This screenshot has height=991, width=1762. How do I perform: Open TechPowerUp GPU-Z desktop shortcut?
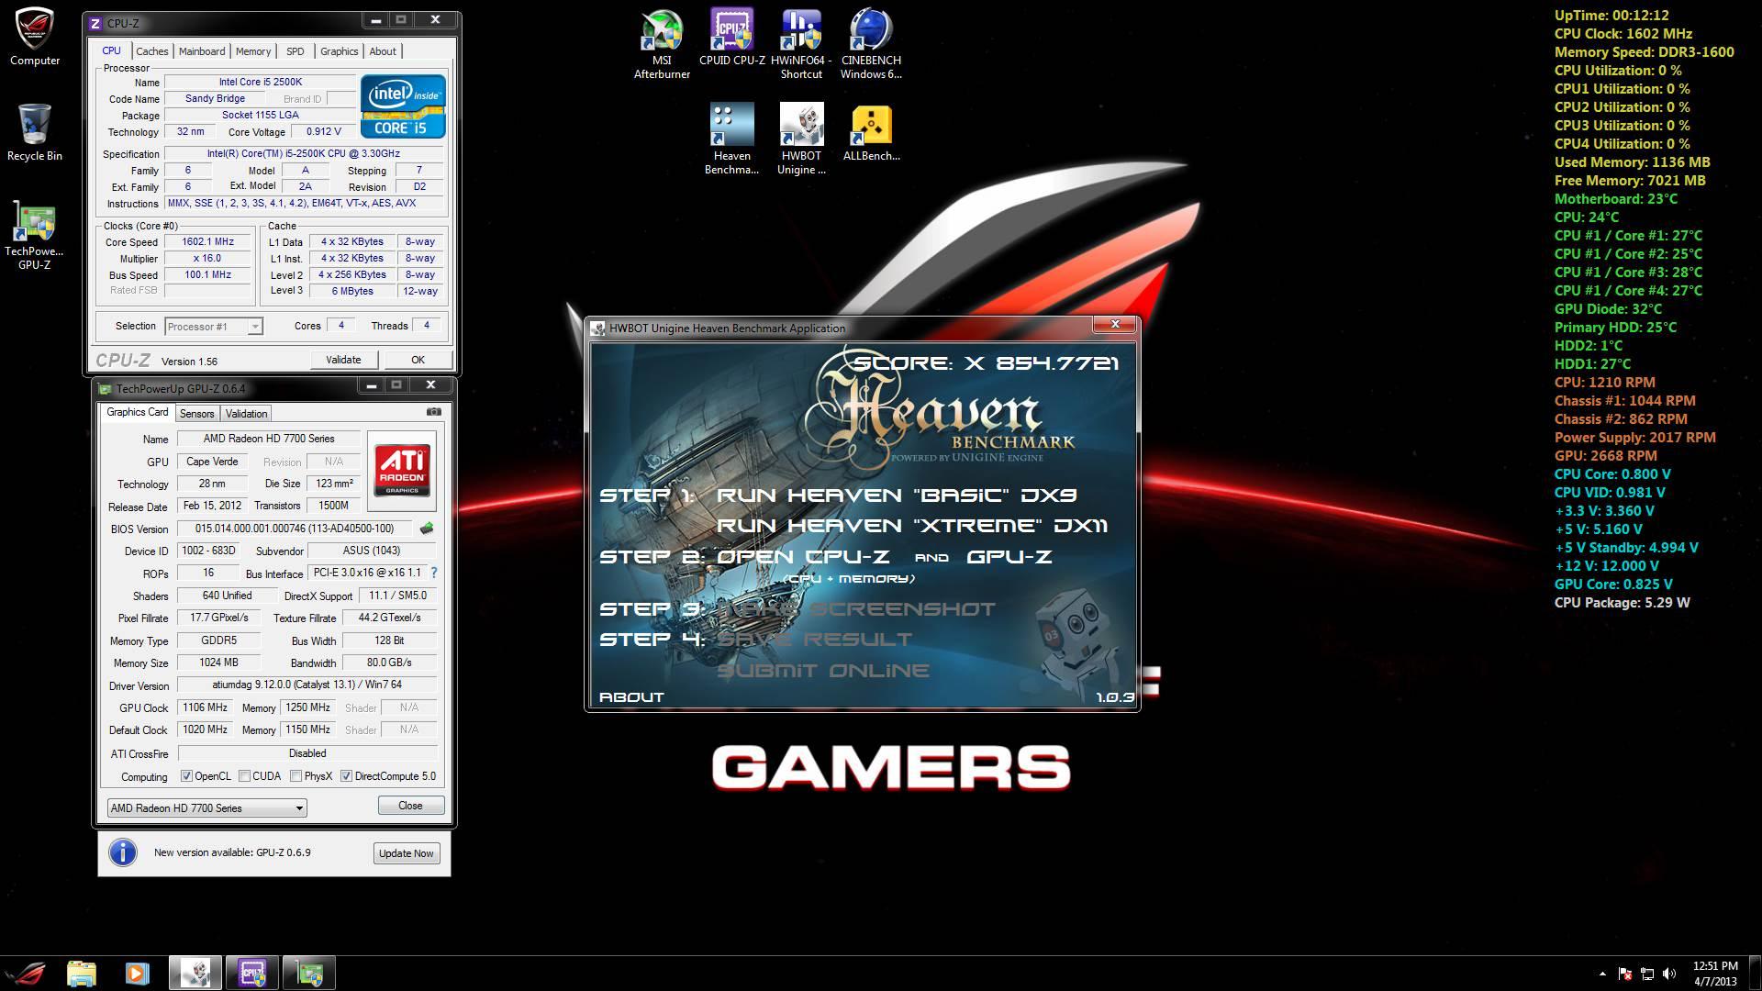[35, 237]
